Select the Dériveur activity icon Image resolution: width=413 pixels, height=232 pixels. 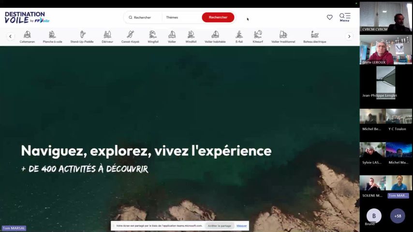pyautogui.click(x=107, y=37)
